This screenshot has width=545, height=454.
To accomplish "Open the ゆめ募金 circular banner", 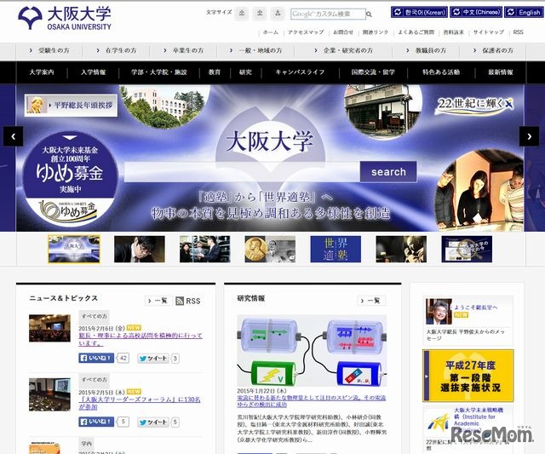I will click(70, 179).
